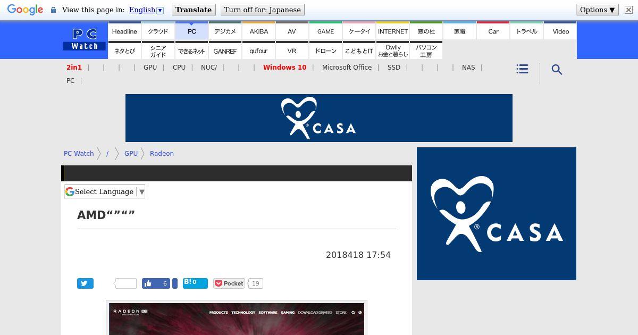
Task: Click the sidebar CASA square advertisement
Action: (x=497, y=214)
